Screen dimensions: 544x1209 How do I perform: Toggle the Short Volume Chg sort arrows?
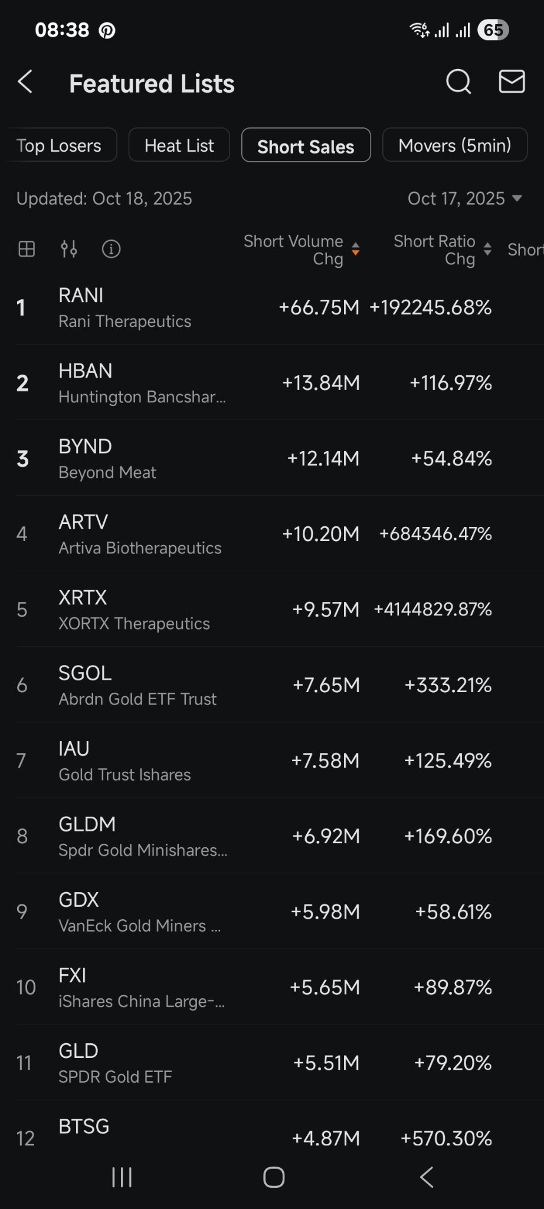tap(356, 249)
